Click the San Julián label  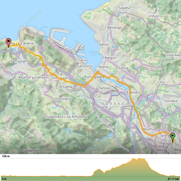[x=19, y=61]
